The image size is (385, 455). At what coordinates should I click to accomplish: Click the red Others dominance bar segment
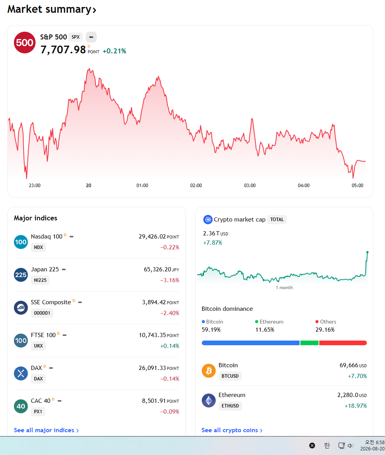click(x=343, y=343)
